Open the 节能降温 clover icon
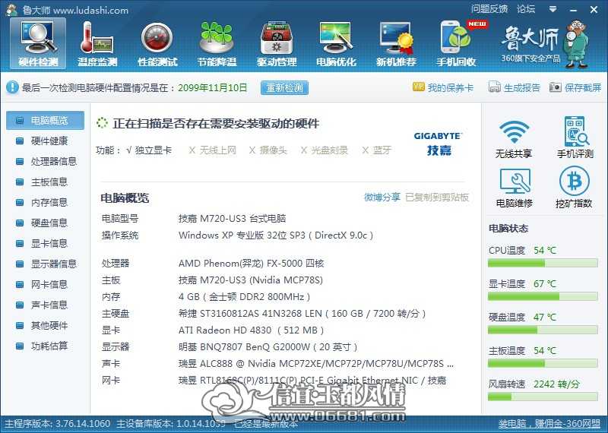 [217, 43]
